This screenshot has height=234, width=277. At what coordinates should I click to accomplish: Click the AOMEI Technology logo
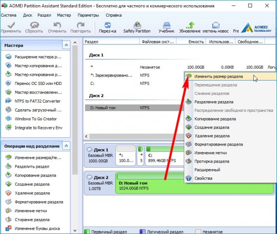(x=256, y=28)
